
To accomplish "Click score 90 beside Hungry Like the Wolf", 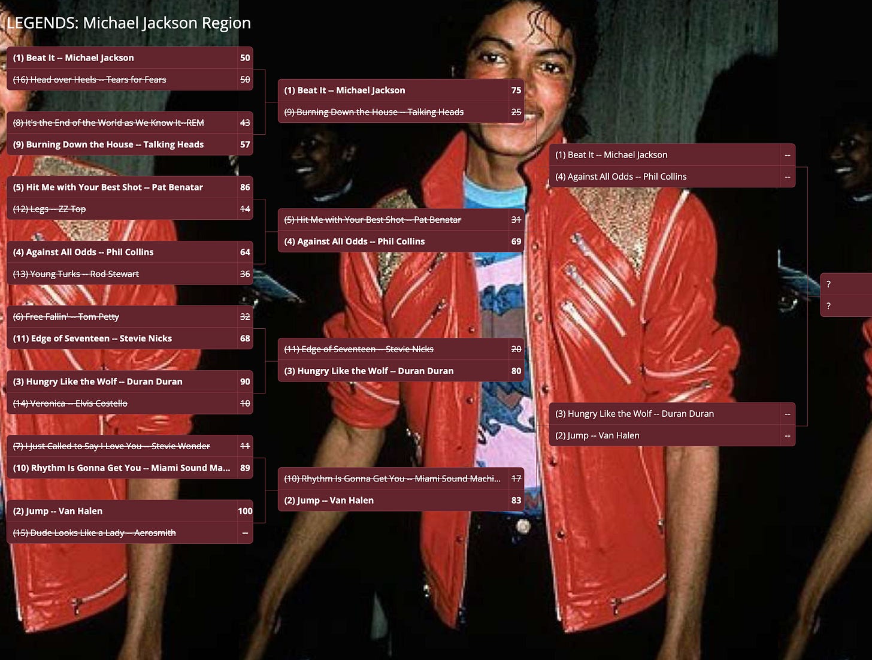I will coord(245,382).
